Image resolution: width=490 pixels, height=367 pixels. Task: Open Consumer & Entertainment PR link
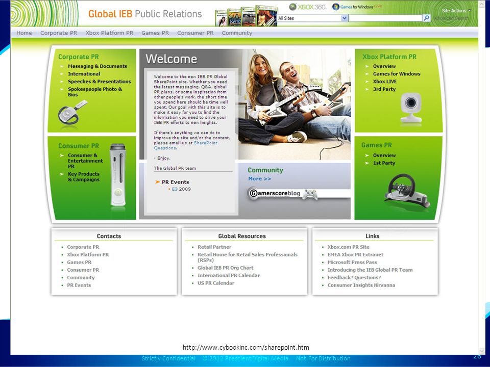pyautogui.click(x=85, y=161)
